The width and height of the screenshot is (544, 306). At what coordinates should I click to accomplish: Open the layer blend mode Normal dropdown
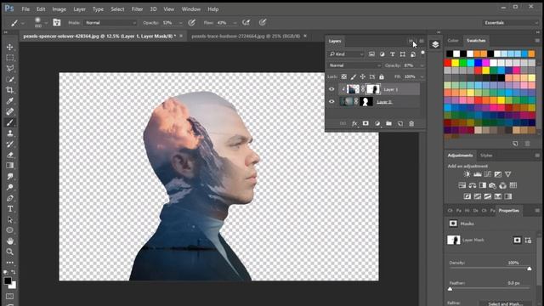tap(354, 65)
